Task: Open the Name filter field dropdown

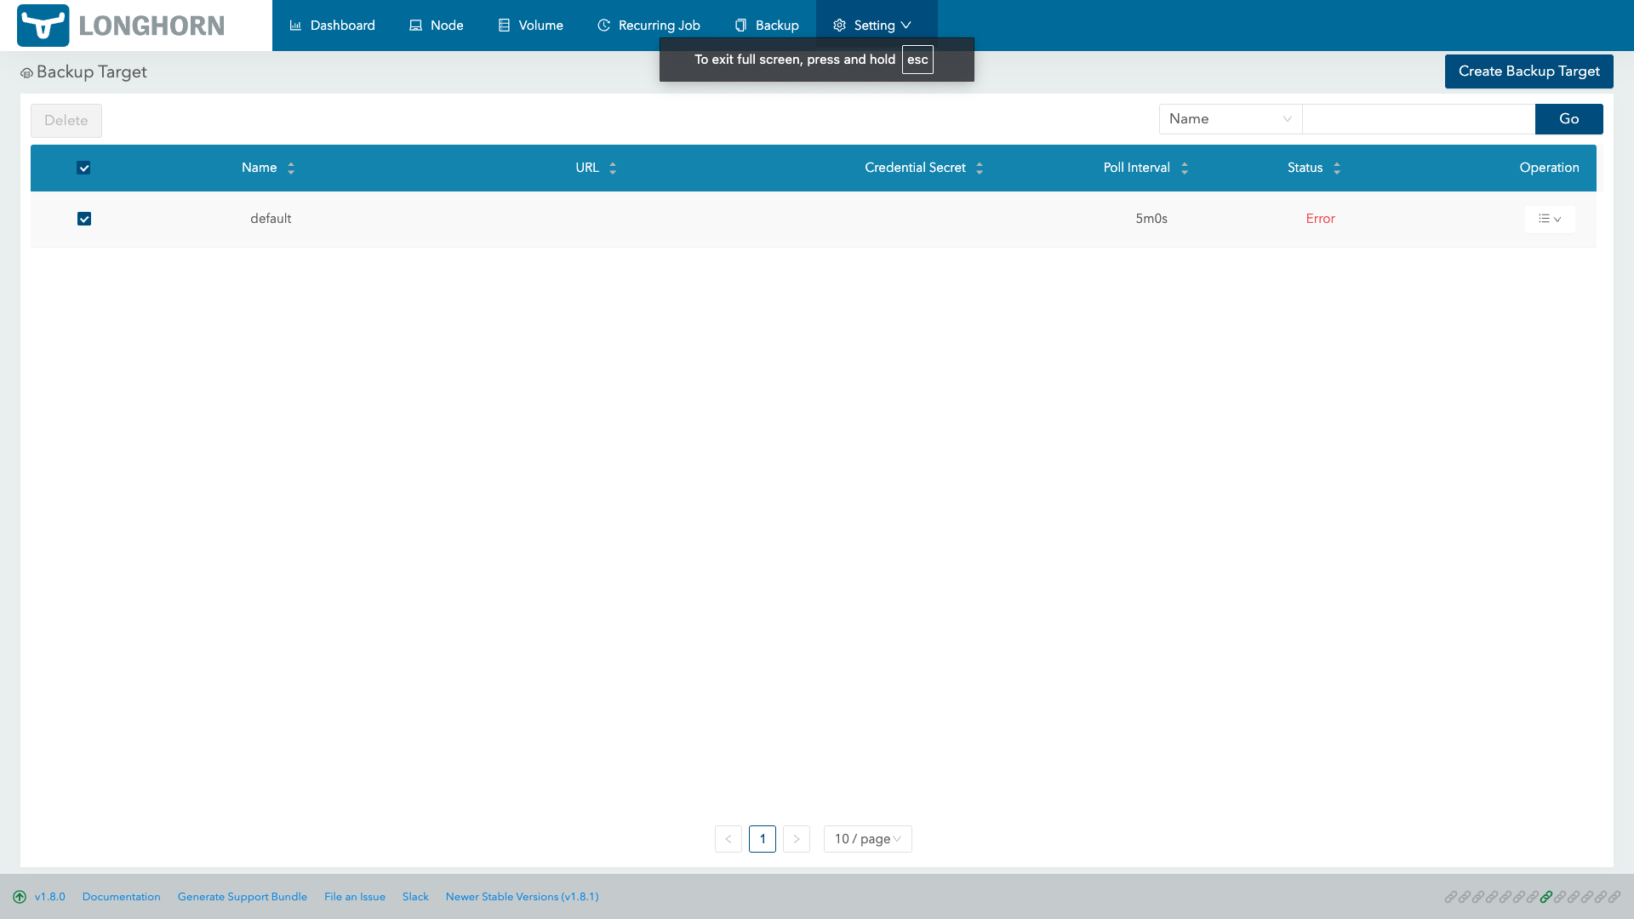Action: (x=1230, y=119)
